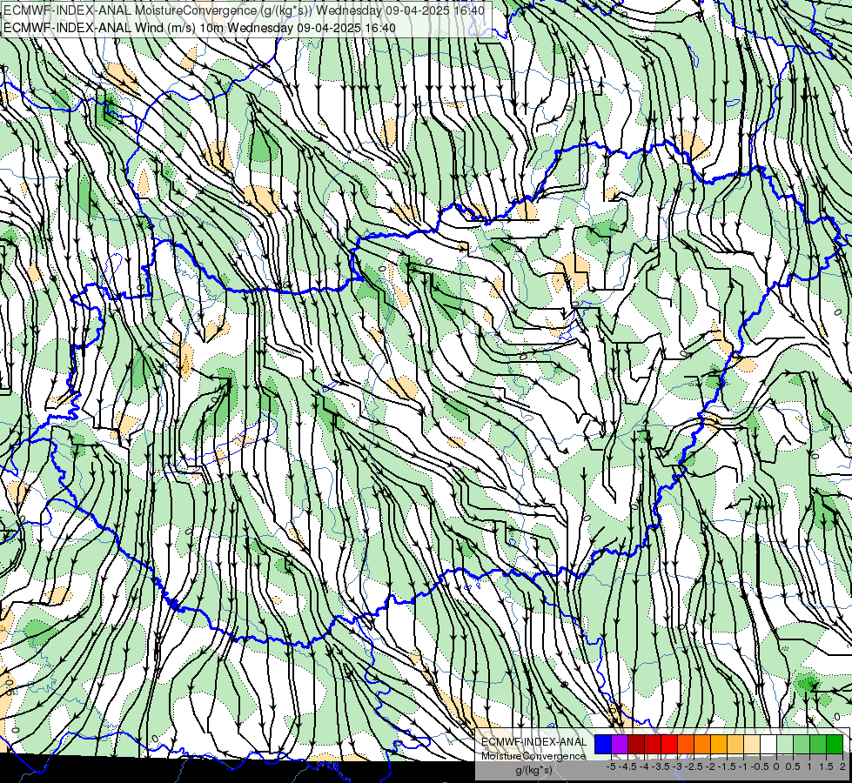Click the 2 legend value
852x783 pixels.
[x=842, y=766]
